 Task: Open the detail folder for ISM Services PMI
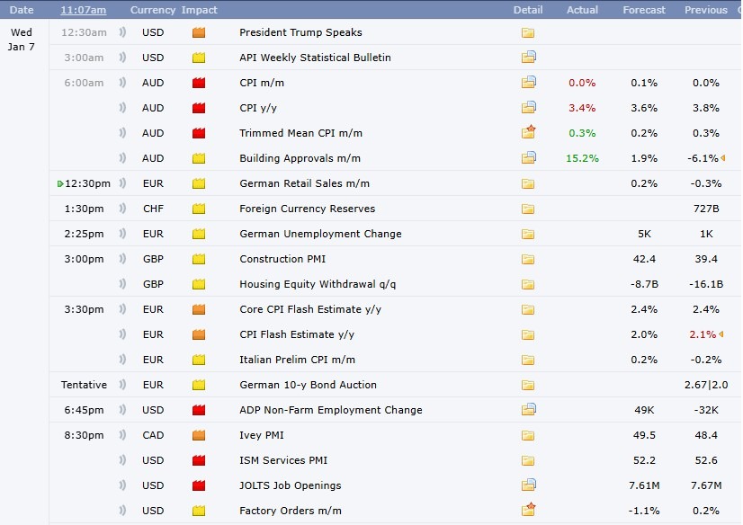coord(529,460)
